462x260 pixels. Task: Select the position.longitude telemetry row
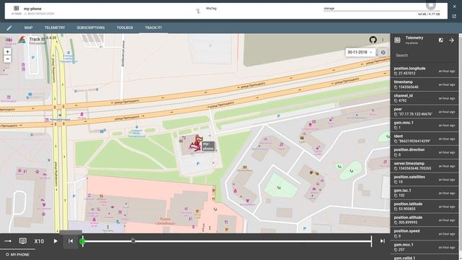(x=424, y=71)
